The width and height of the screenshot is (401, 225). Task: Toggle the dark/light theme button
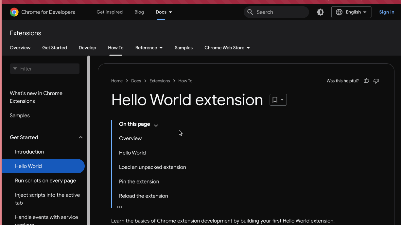click(x=320, y=12)
